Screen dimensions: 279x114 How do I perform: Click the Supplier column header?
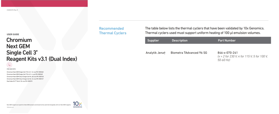tap(153, 40)
